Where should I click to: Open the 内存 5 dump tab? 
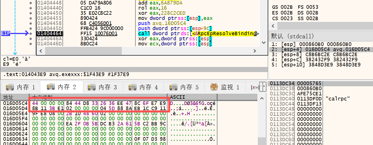184,87
